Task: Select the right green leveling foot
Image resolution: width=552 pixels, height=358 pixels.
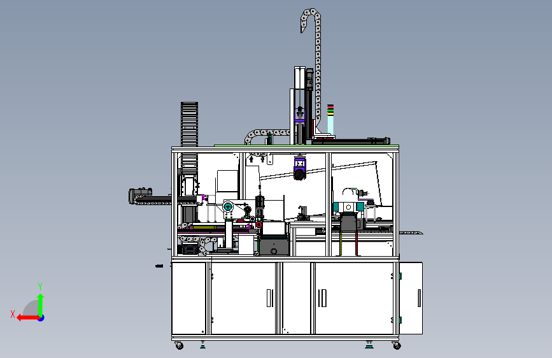Action: click(x=369, y=344)
